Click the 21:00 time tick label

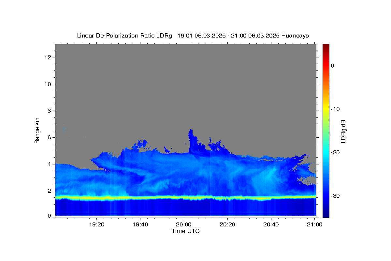[x=315, y=224]
